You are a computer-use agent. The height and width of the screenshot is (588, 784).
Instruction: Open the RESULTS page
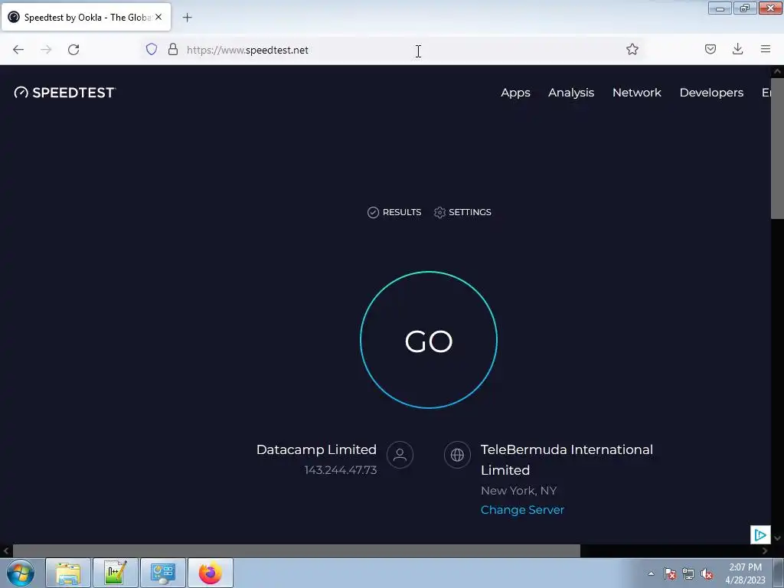tap(394, 213)
